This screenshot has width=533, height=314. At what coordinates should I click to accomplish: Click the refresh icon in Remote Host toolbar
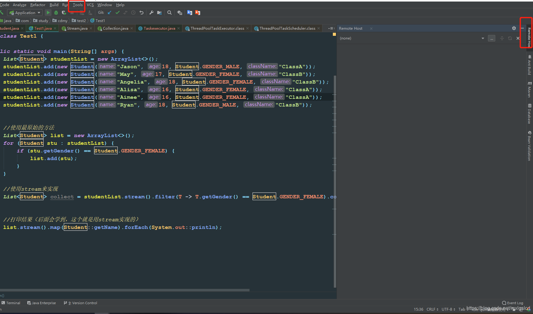click(510, 38)
